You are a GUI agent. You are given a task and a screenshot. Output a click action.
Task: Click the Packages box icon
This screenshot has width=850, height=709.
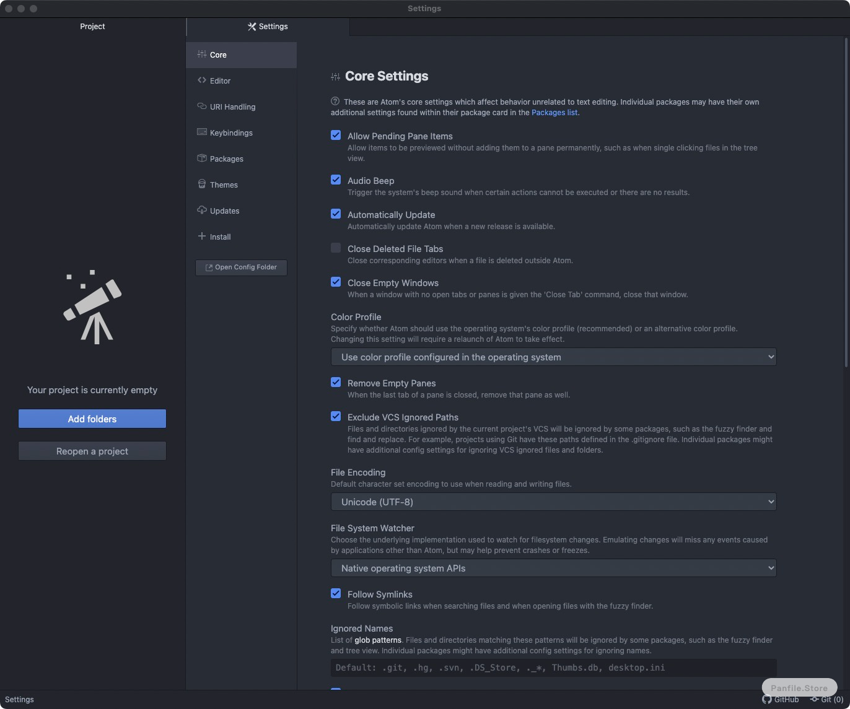pyautogui.click(x=201, y=159)
